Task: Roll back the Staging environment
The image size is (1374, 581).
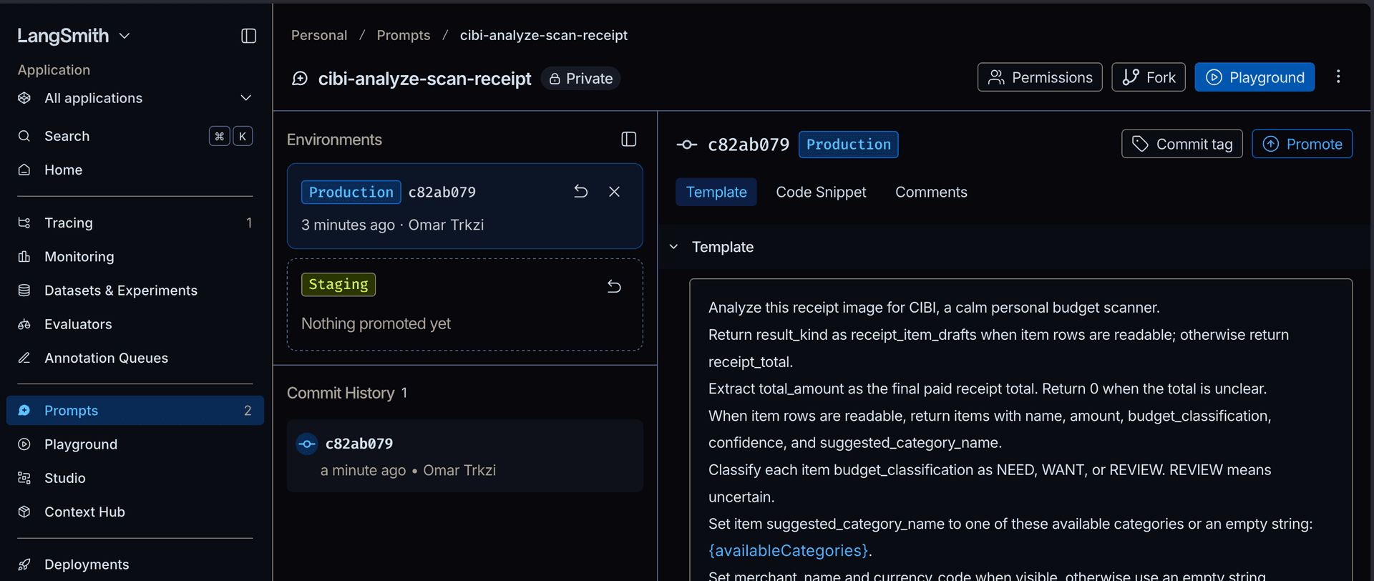Action: tap(614, 286)
